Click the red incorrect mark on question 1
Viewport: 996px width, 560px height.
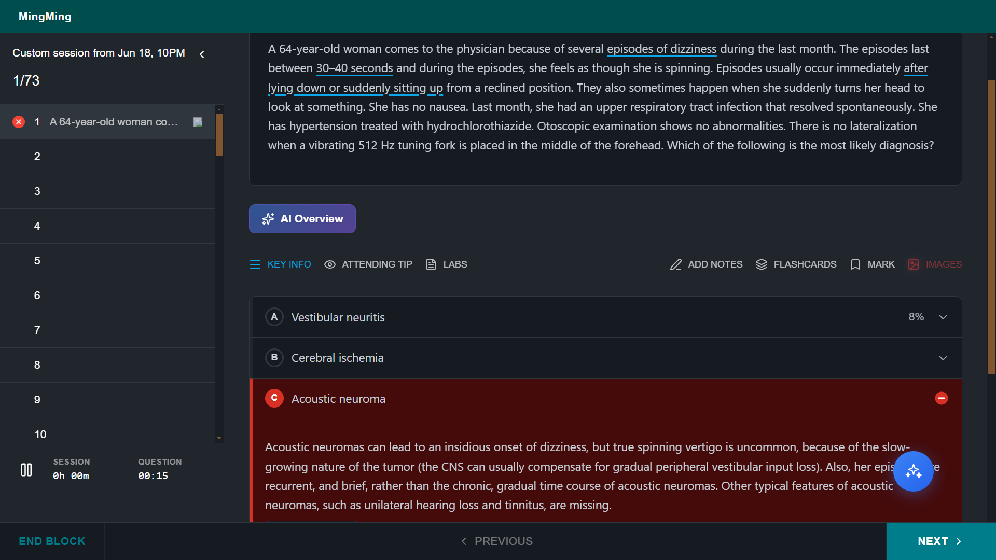tap(19, 122)
